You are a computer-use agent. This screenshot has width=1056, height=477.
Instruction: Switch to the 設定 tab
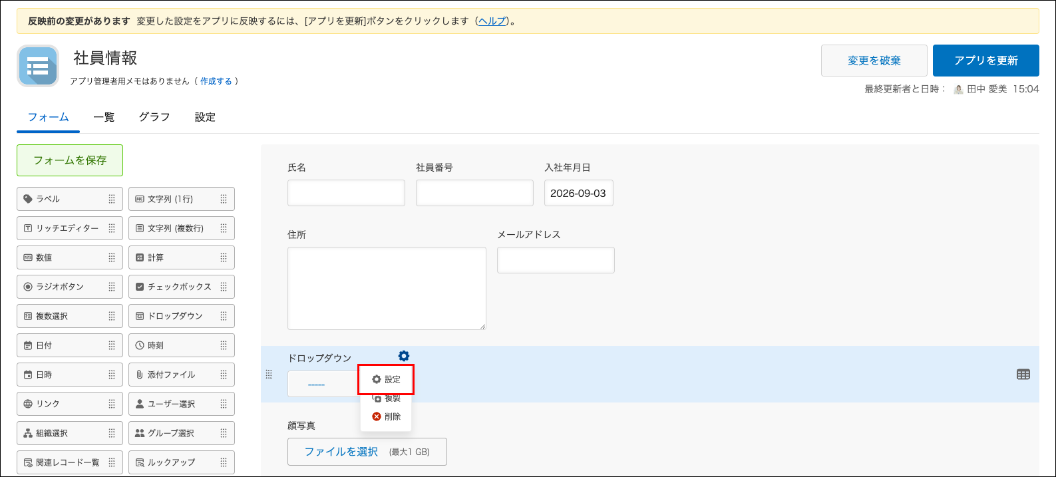205,117
